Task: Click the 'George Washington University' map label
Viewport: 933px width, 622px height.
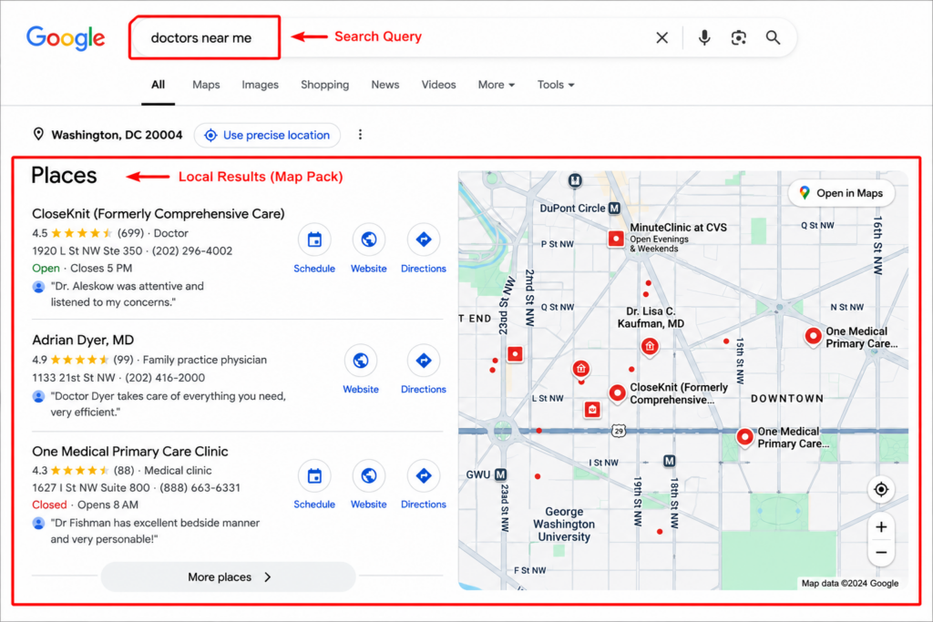Action: click(564, 524)
